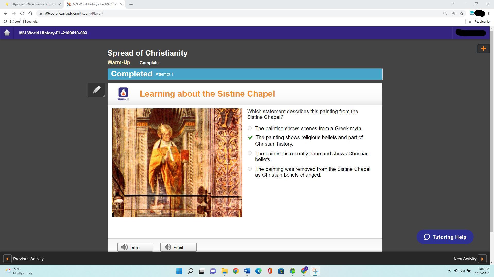Expand the orange plus panel
This screenshot has width=494, height=277.
pos(483,48)
